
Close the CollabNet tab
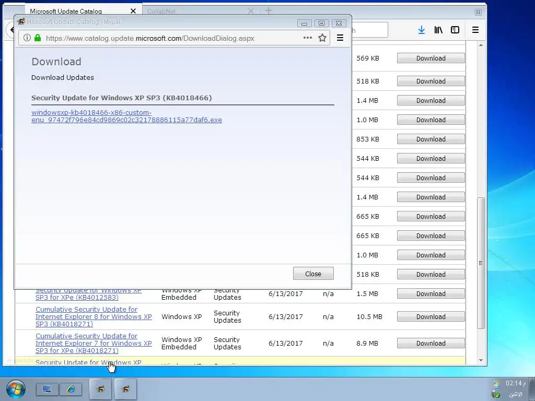[x=251, y=11]
